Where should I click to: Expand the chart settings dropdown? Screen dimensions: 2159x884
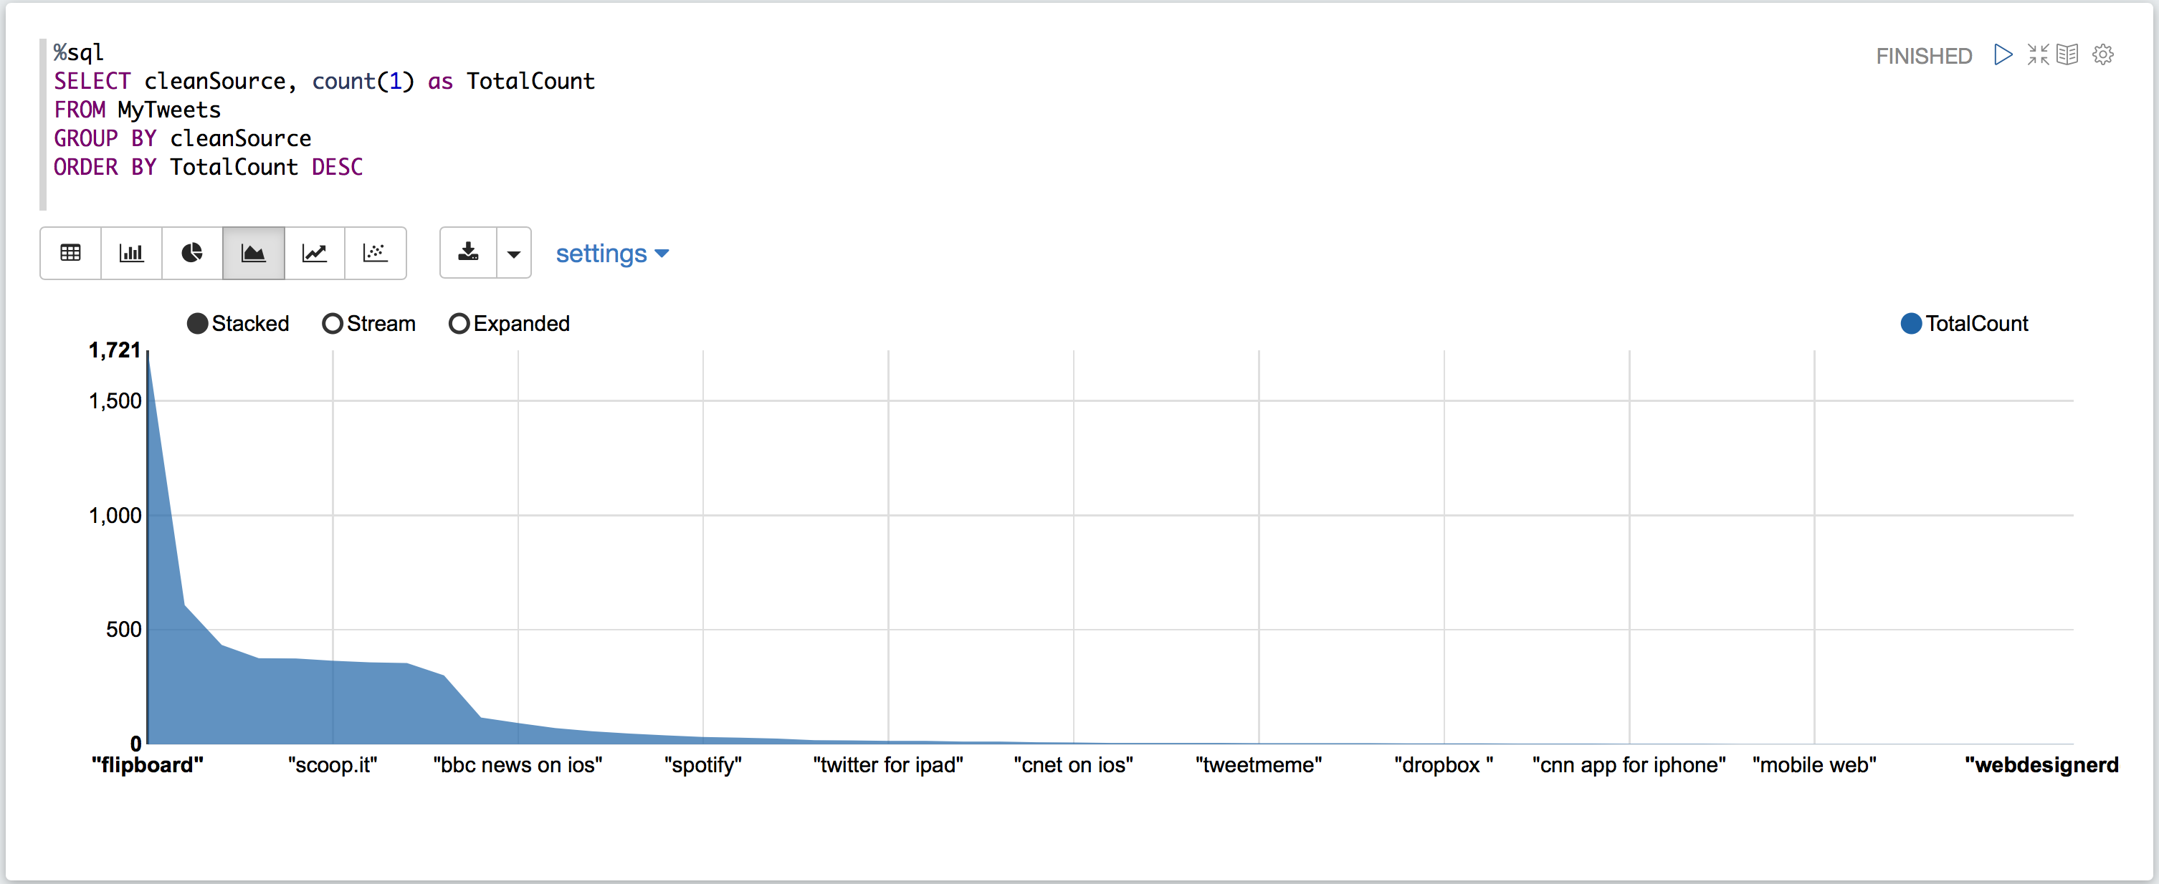(612, 253)
